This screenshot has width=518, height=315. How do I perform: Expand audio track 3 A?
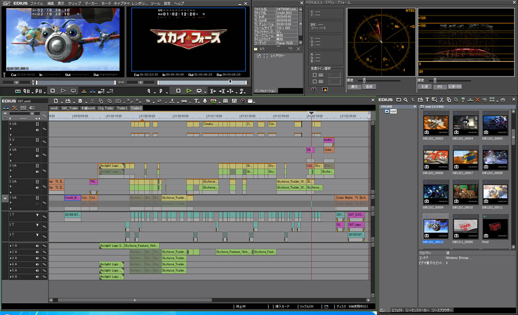pyautogui.click(x=10, y=258)
